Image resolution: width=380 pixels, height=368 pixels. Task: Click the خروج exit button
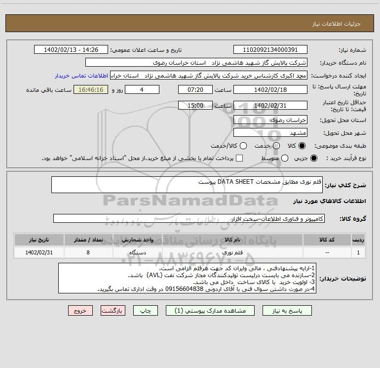pyautogui.click(x=80, y=311)
